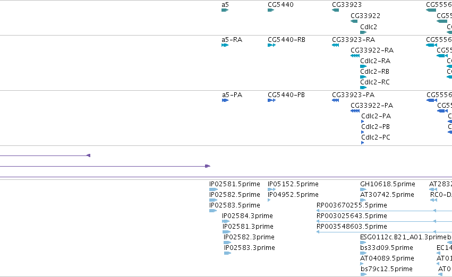
Task: Select protein Cdlc2-PA
Action: click(363, 122)
